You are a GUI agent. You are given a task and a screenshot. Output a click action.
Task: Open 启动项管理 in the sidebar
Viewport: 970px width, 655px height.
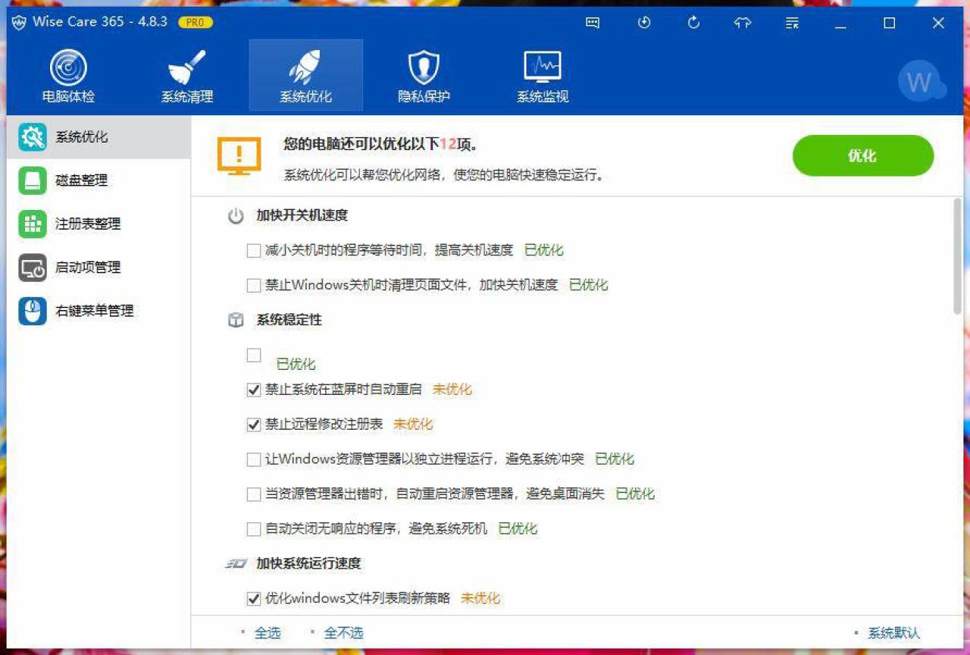(x=87, y=267)
